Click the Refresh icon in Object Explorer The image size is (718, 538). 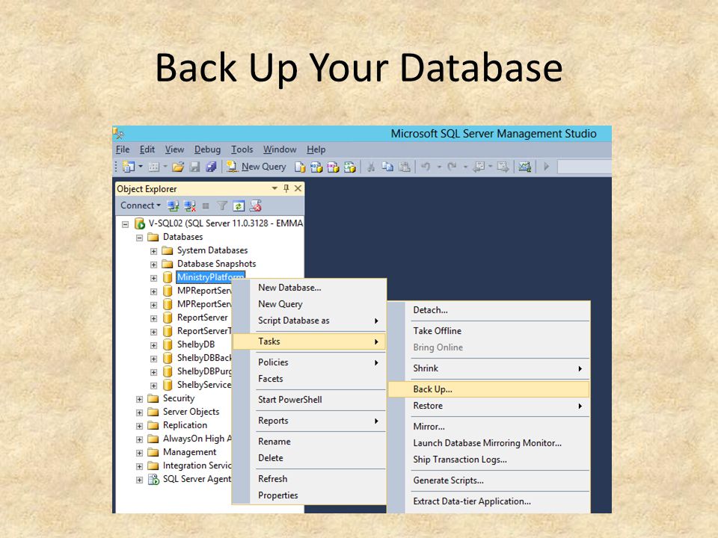coord(239,206)
